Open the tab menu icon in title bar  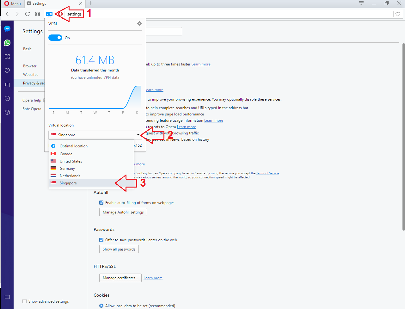(x=361, y=3)
